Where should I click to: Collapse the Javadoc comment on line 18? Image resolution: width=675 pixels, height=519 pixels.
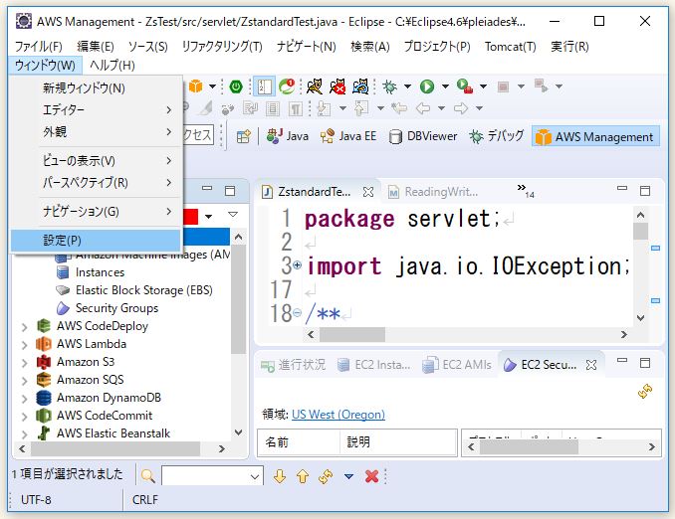(x=298, y=312)
